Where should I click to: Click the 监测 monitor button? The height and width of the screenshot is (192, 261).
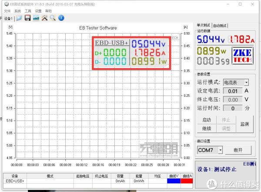point(244,124)
